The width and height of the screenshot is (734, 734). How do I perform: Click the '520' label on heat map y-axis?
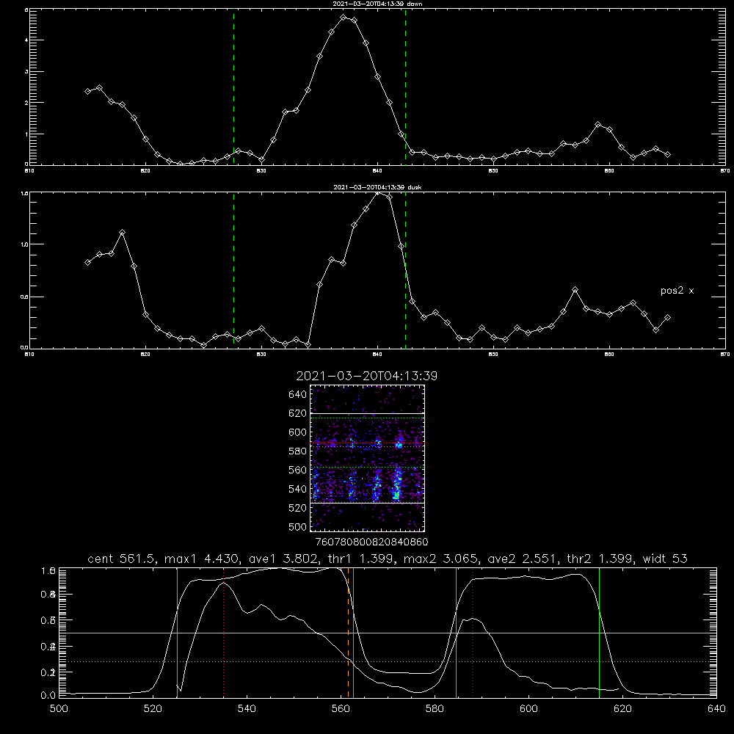point(298,508)
